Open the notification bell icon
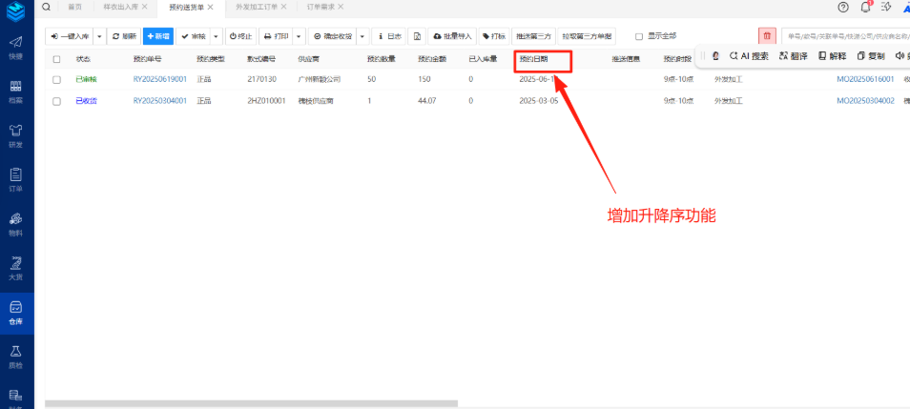The height and width of the screenshot is (409, 910). (x=866, y=7)
